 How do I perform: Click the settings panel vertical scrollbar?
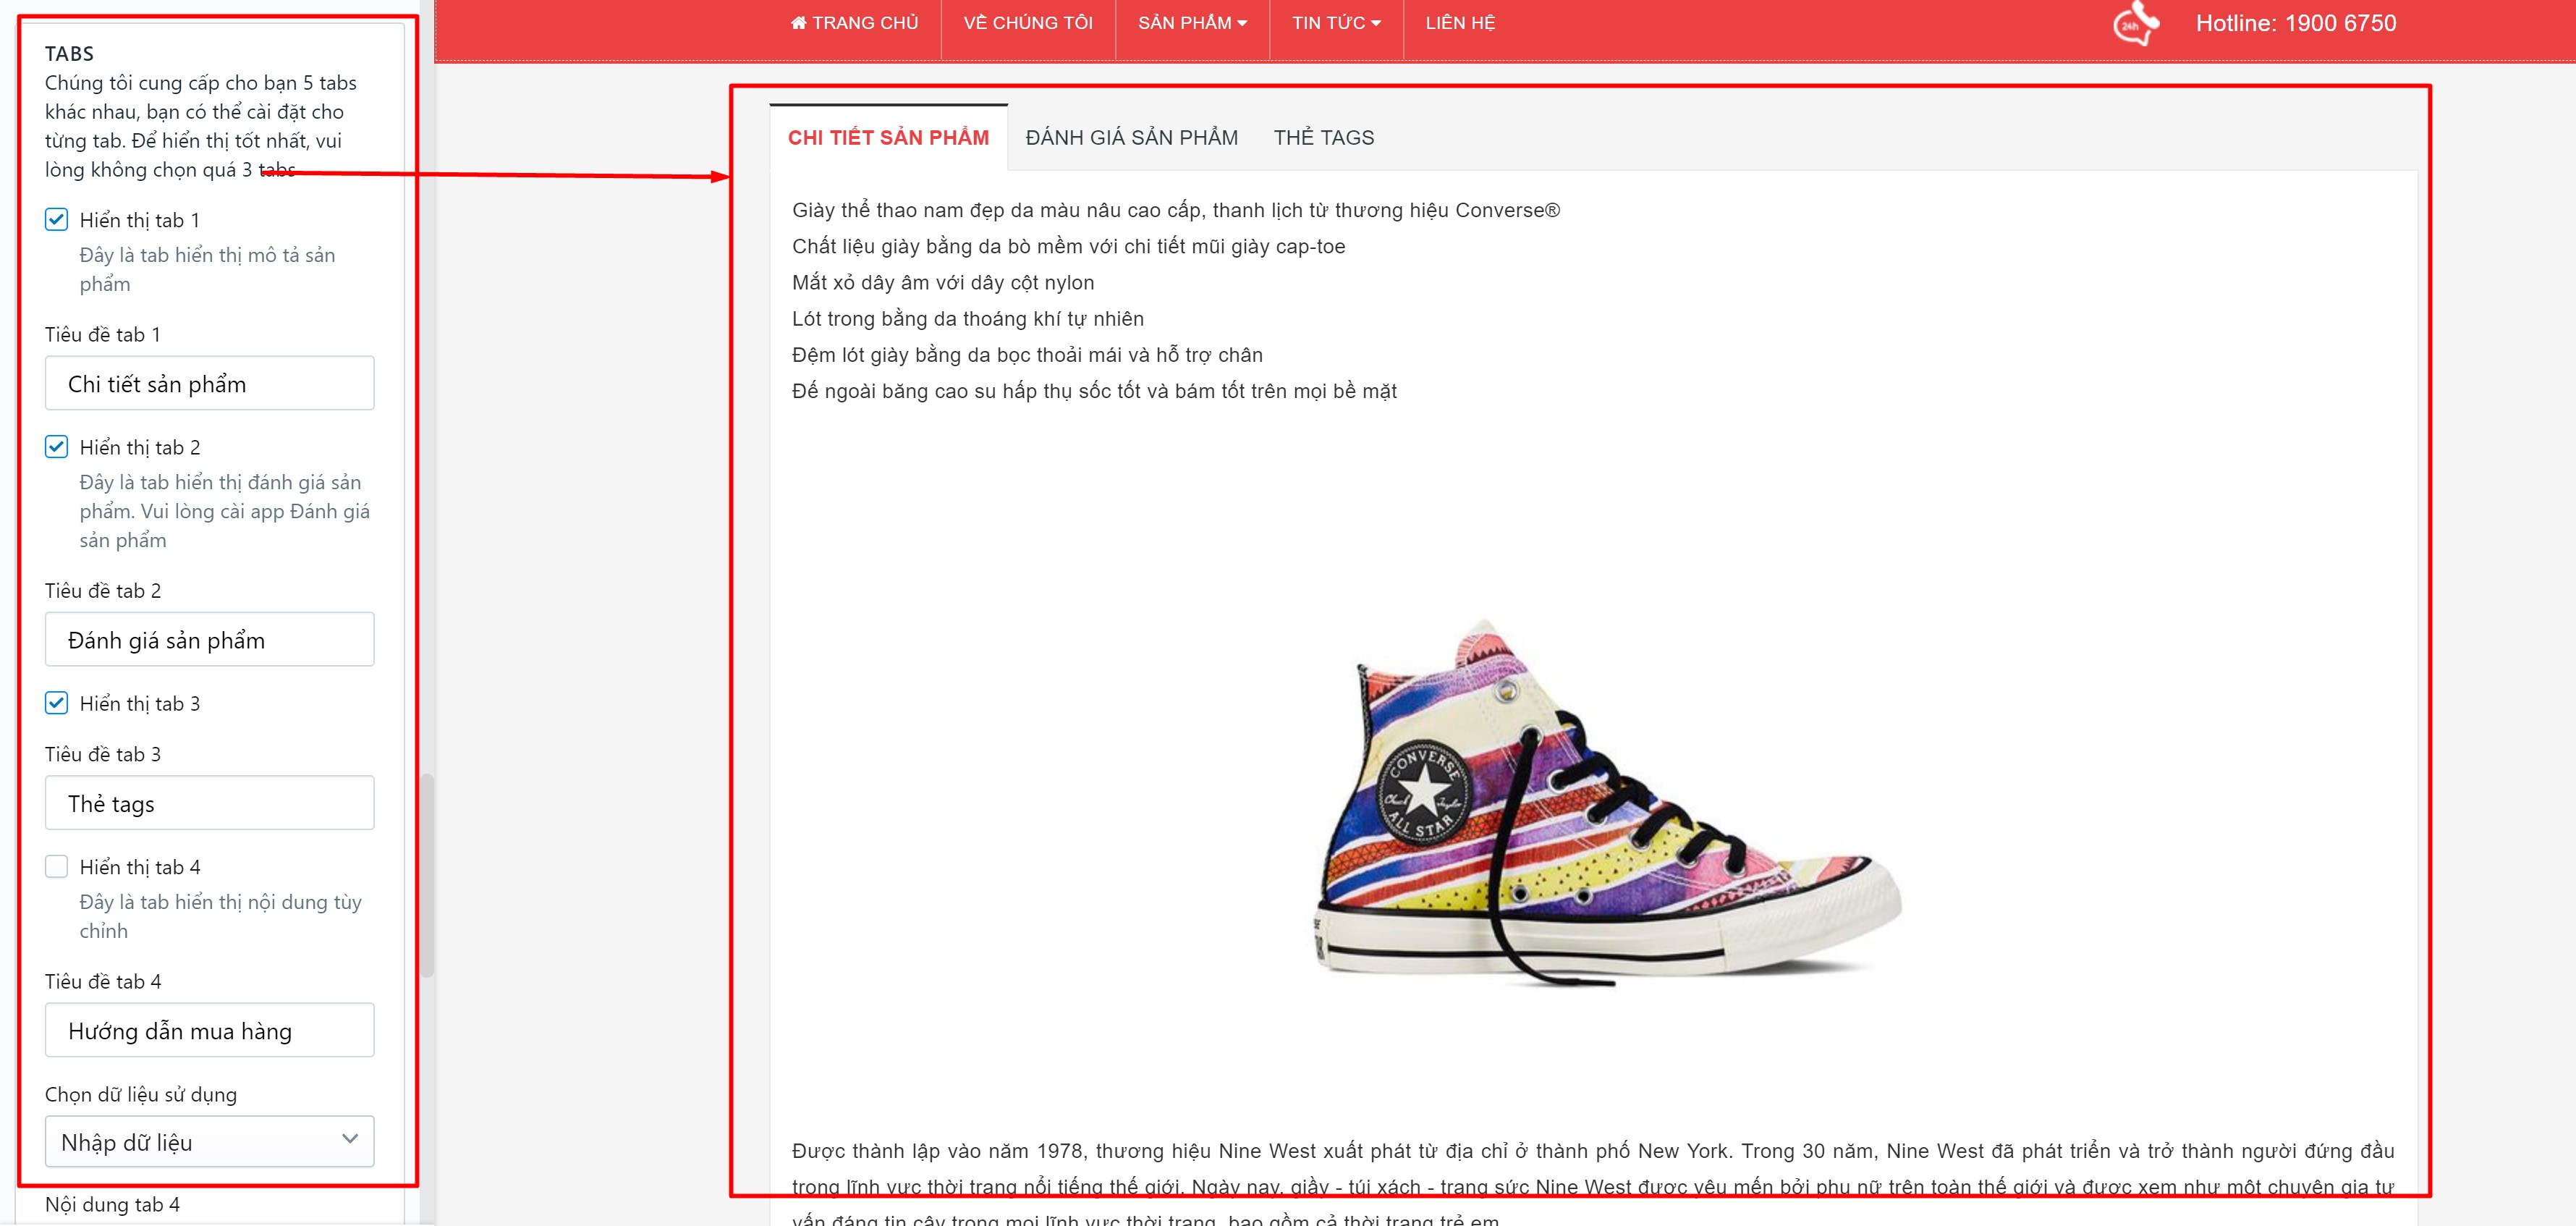[427, 875]
